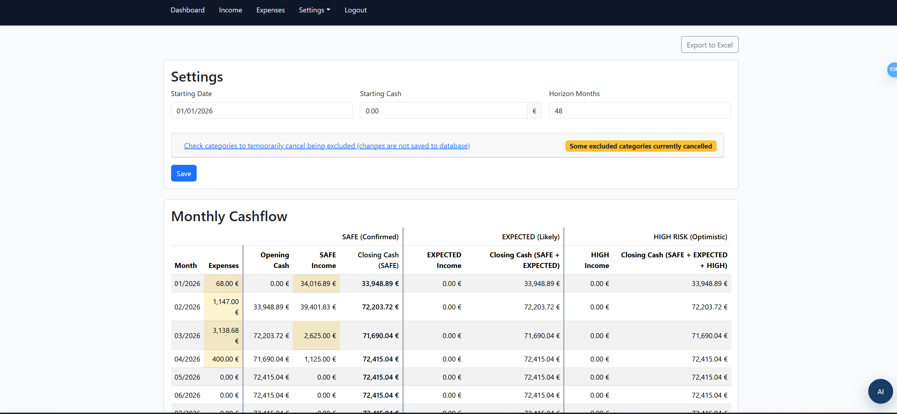Screen dimensions: 897x414
Task: Click Logout in navigation bar
Action: (x=355, y=10)
